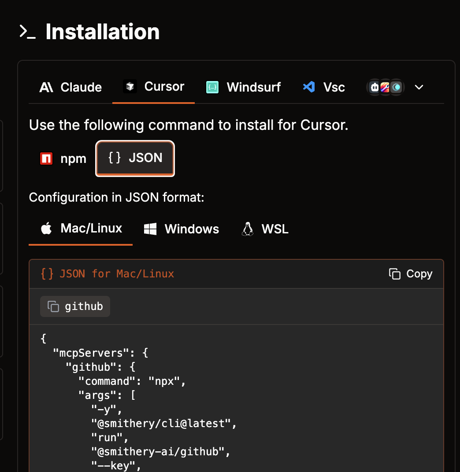
Task: Click the "@smithery-ai/github" argument line
Action: pos(160,452)
